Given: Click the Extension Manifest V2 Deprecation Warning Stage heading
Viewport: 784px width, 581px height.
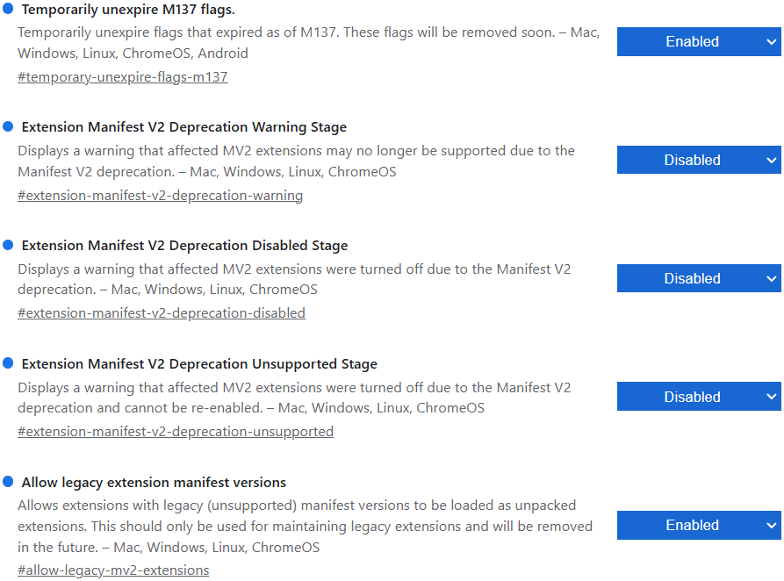Looking at the screenshot, I should click(183, 127).
